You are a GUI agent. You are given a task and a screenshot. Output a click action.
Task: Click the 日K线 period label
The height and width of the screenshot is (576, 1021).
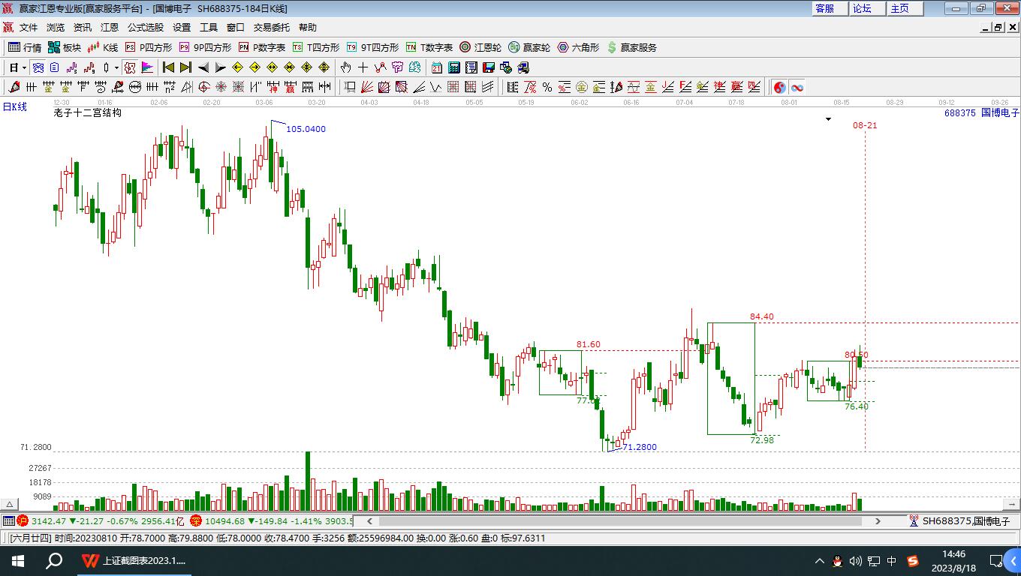tap(14, 107)
